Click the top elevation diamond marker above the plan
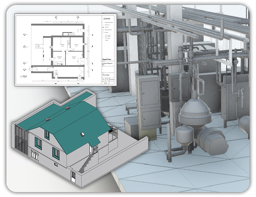256x197 pixels. click(56, 17)
